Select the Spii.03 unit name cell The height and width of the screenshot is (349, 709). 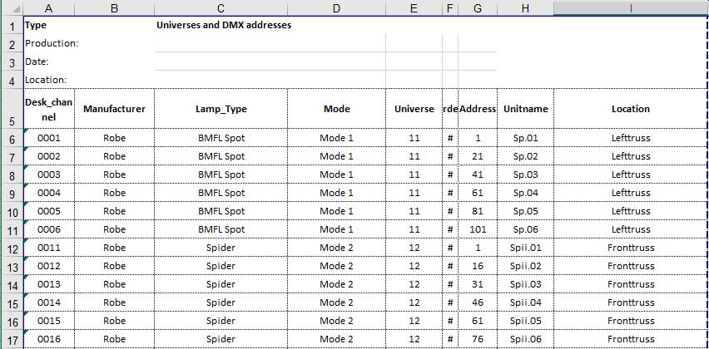(525, 284)
